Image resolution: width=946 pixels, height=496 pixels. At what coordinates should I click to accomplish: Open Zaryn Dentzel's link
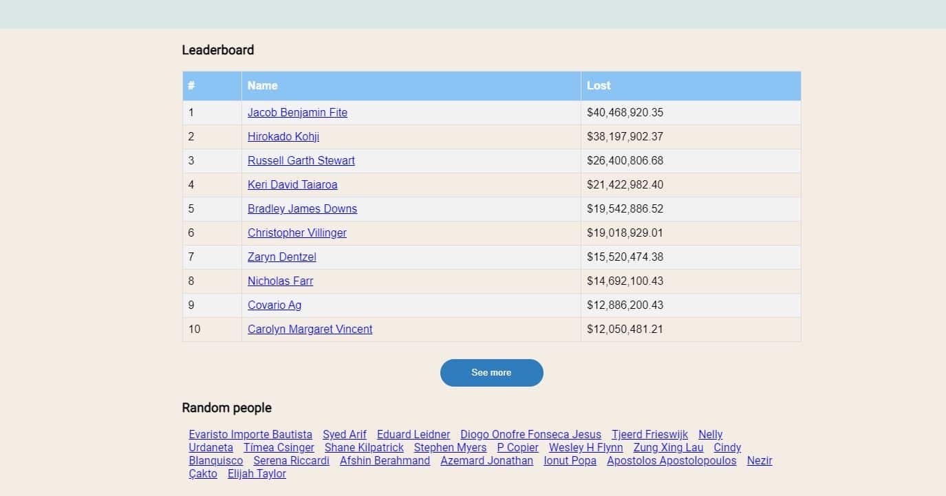[x=282, y=257]
